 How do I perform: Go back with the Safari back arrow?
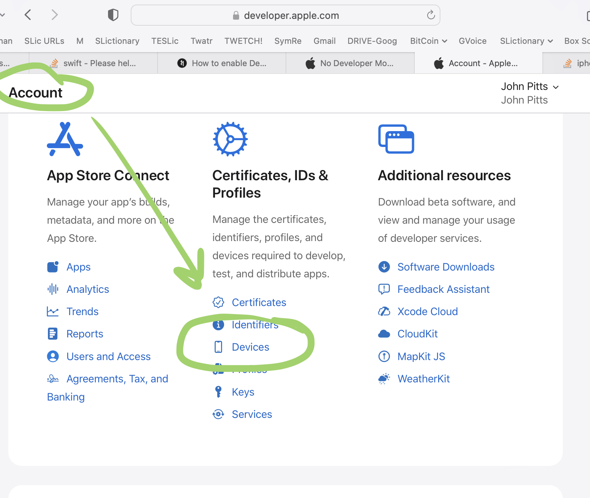(28, 15)
